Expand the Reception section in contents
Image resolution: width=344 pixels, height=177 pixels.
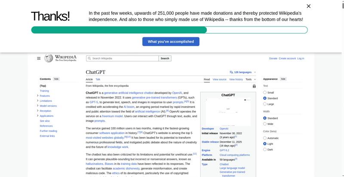pos(38,111)
